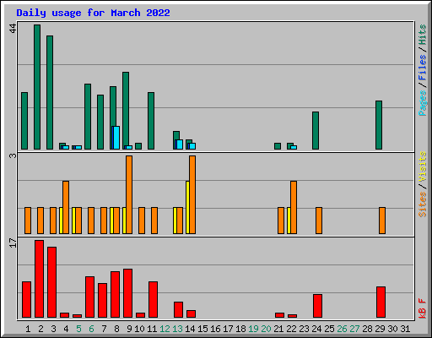Click the tallest green hits bar for day 2
This screenshot has width=432, height=338.
(37, 87)
